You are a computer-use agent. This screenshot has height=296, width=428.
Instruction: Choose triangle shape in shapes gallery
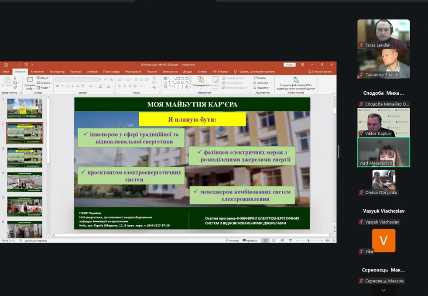tap(165, 83)
